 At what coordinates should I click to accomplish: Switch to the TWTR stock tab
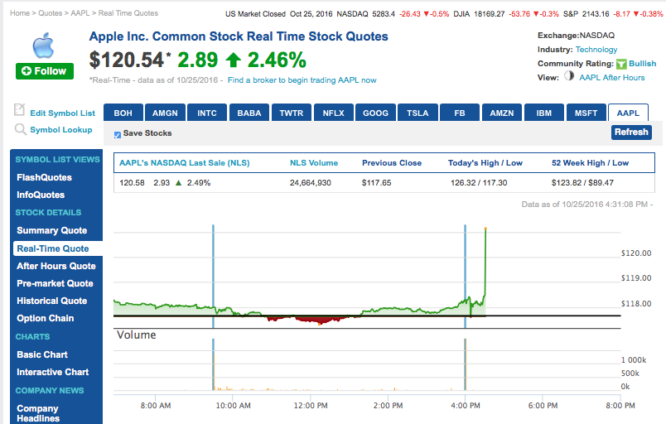click(292, 113)
